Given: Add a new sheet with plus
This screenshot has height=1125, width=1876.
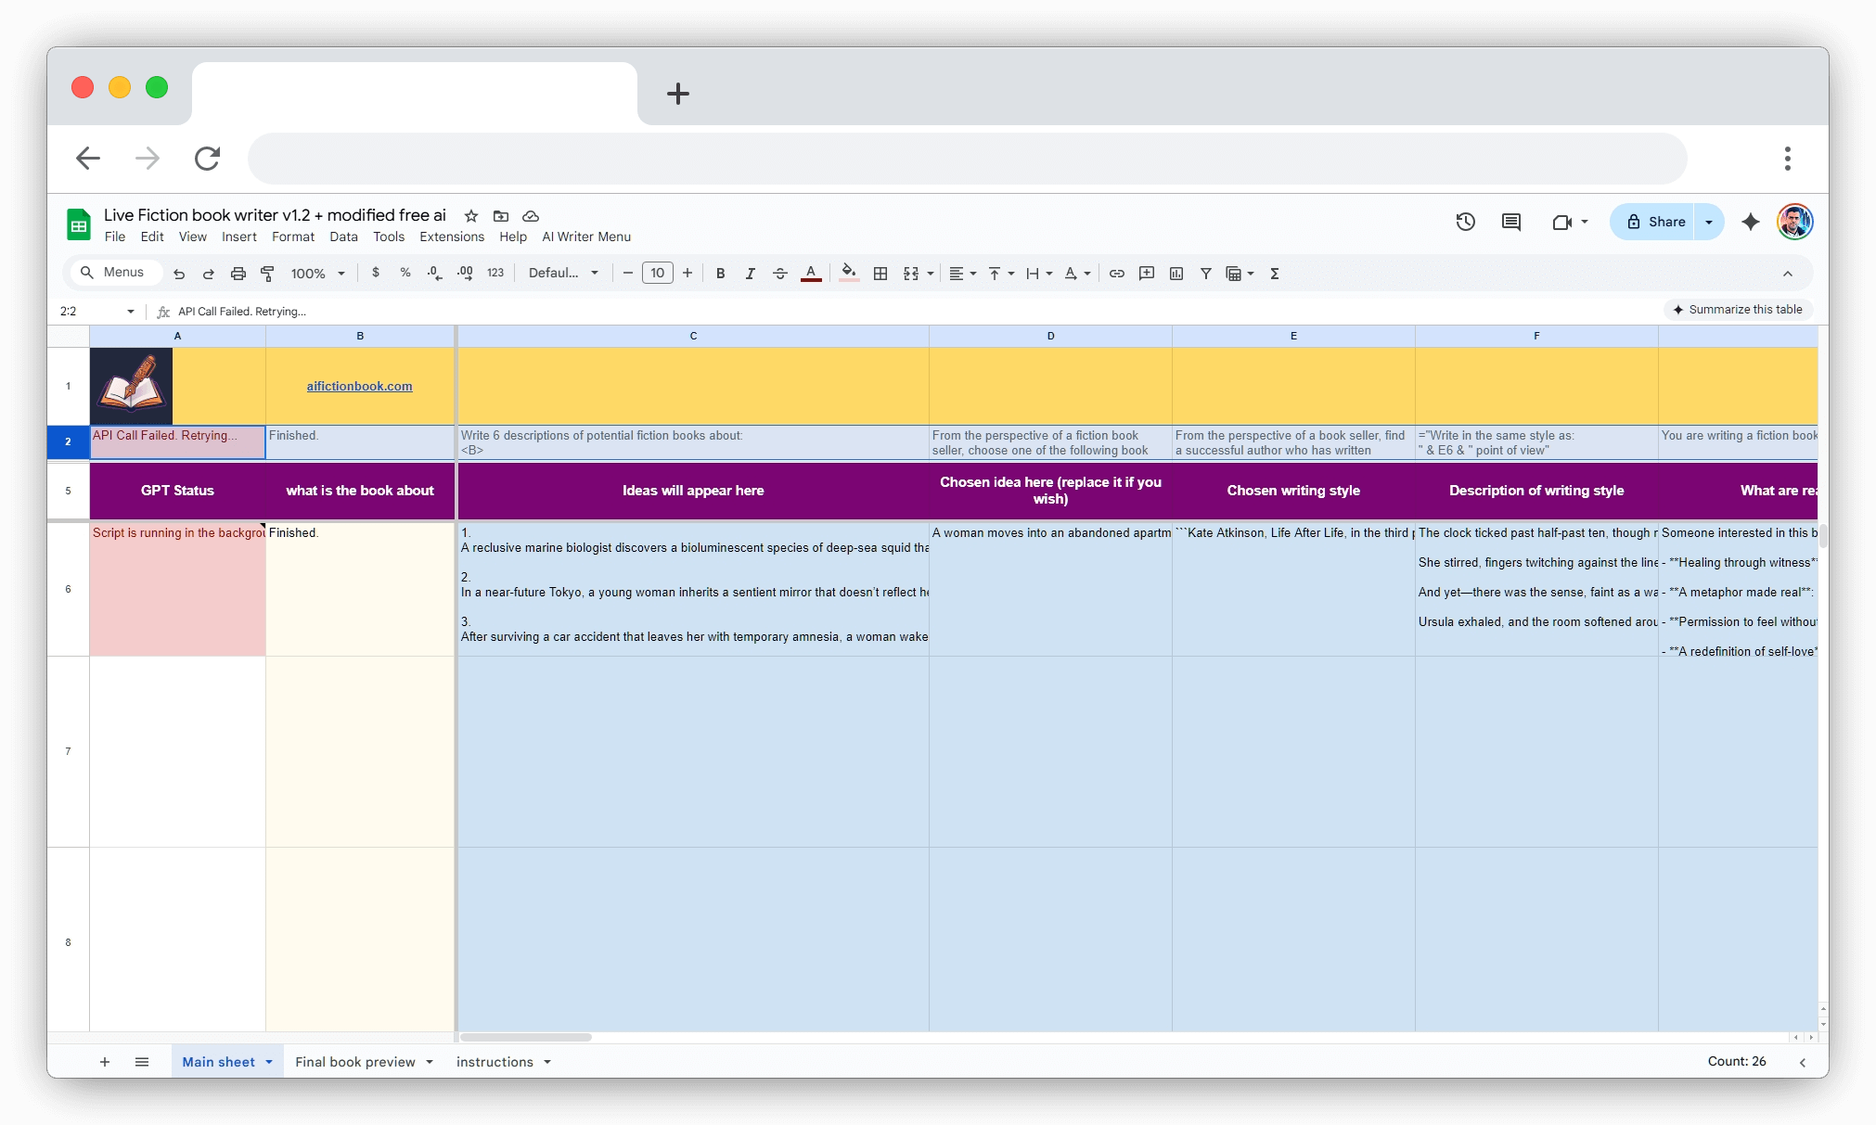Looking at the screenshot, I should [x=105, y=1062].
